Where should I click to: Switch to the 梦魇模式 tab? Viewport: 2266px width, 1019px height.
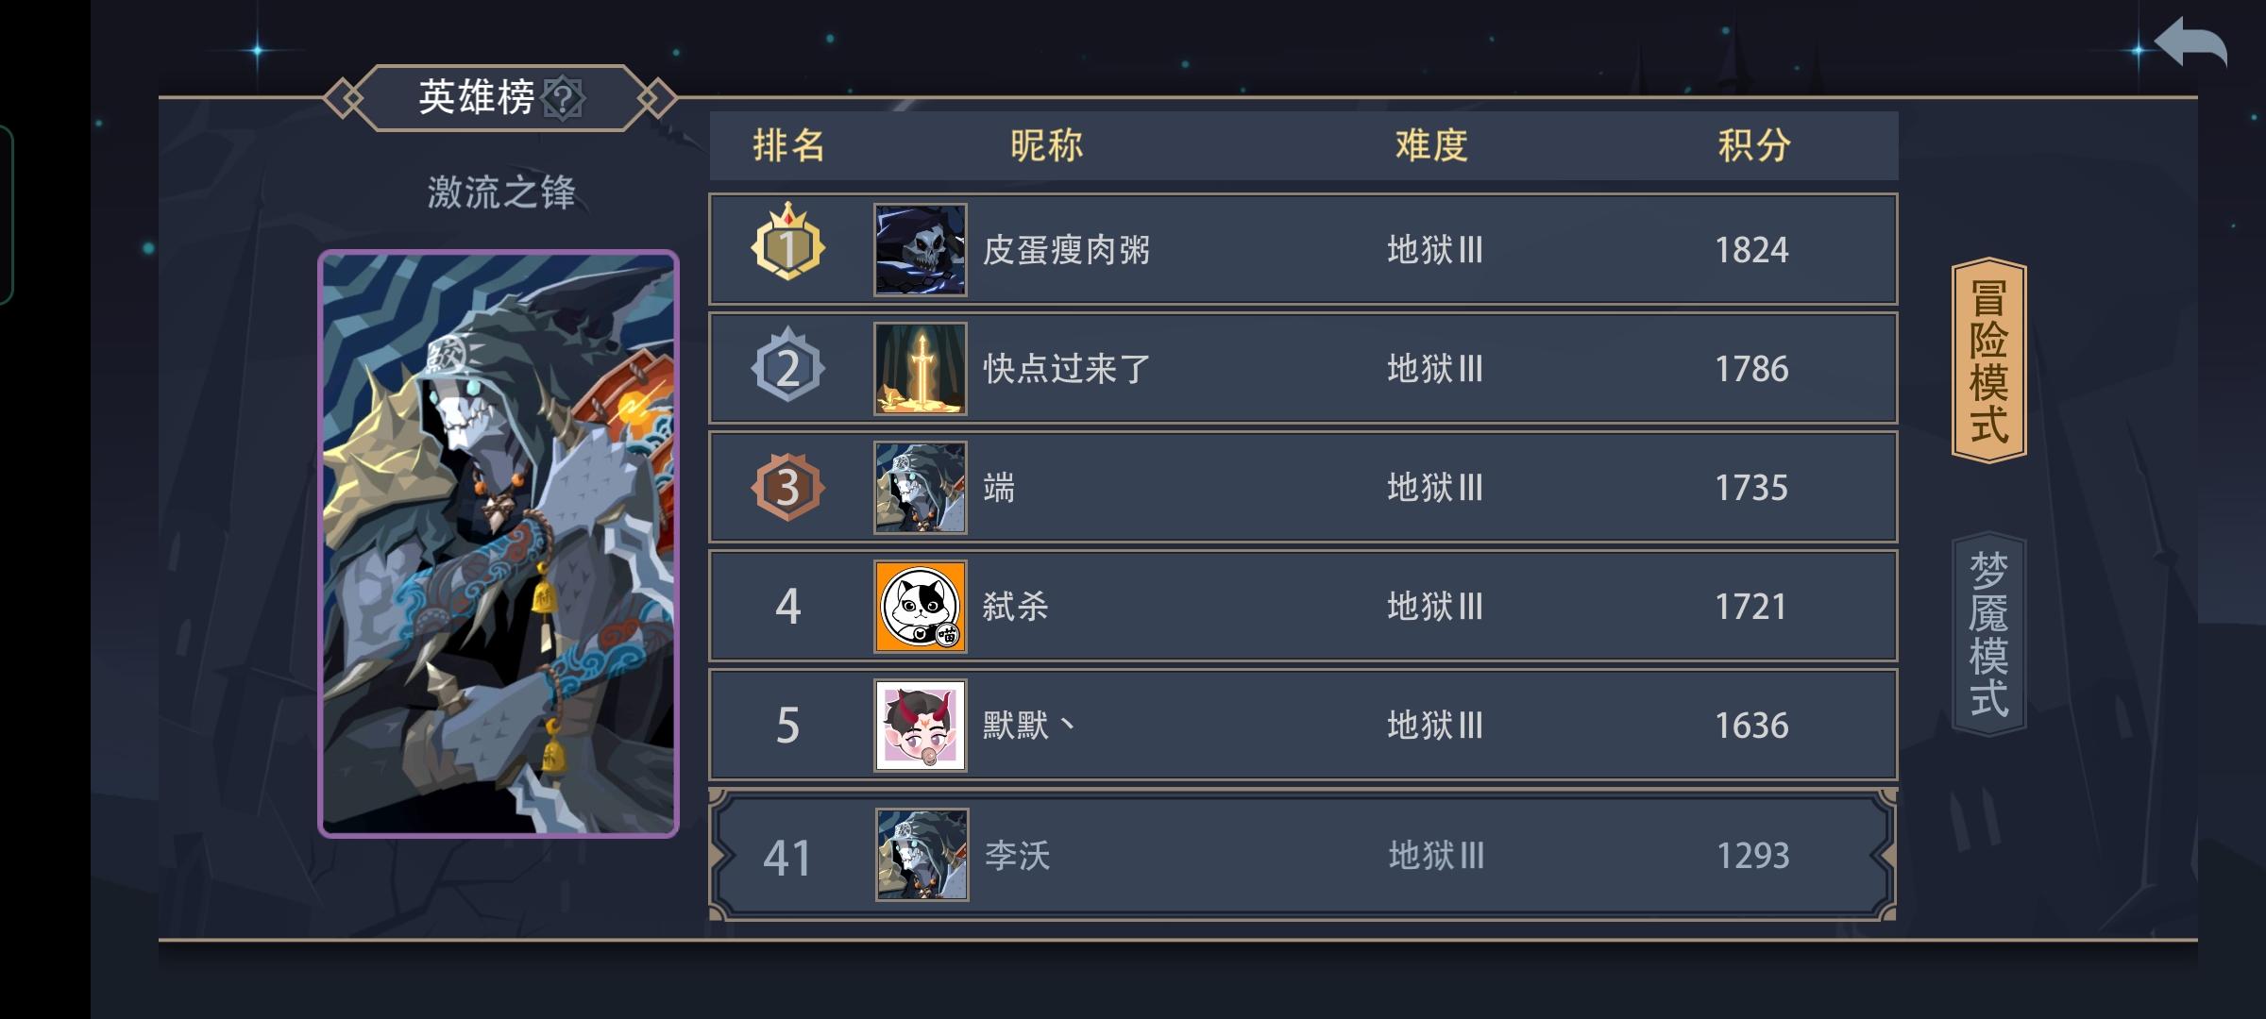point(1988,634)
